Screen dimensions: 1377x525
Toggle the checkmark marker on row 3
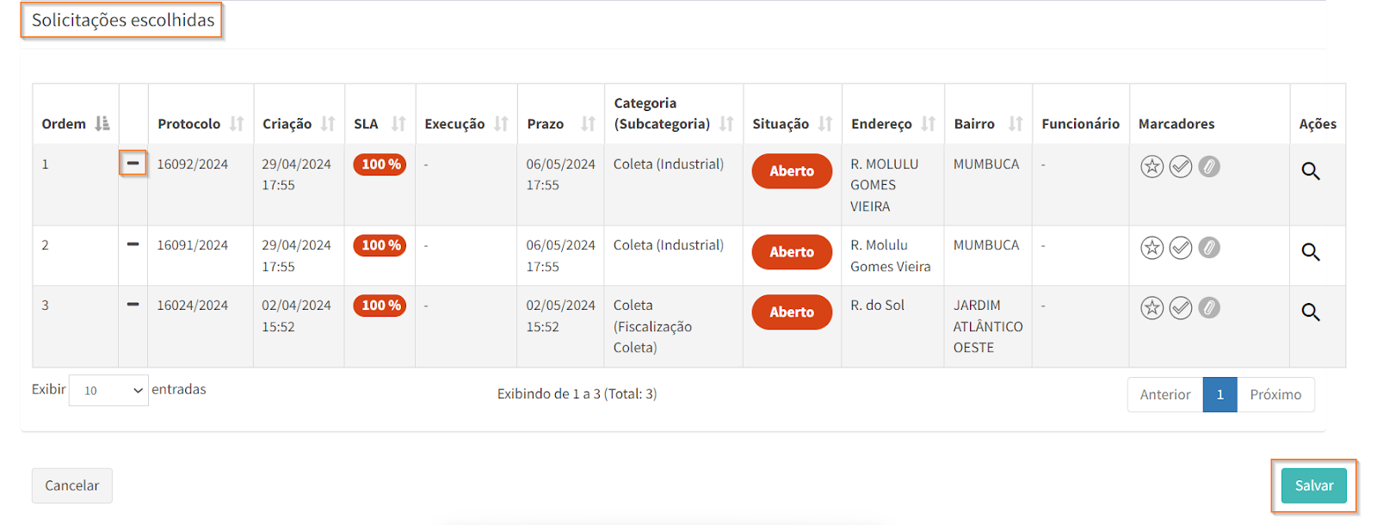tap(1181, 308)
